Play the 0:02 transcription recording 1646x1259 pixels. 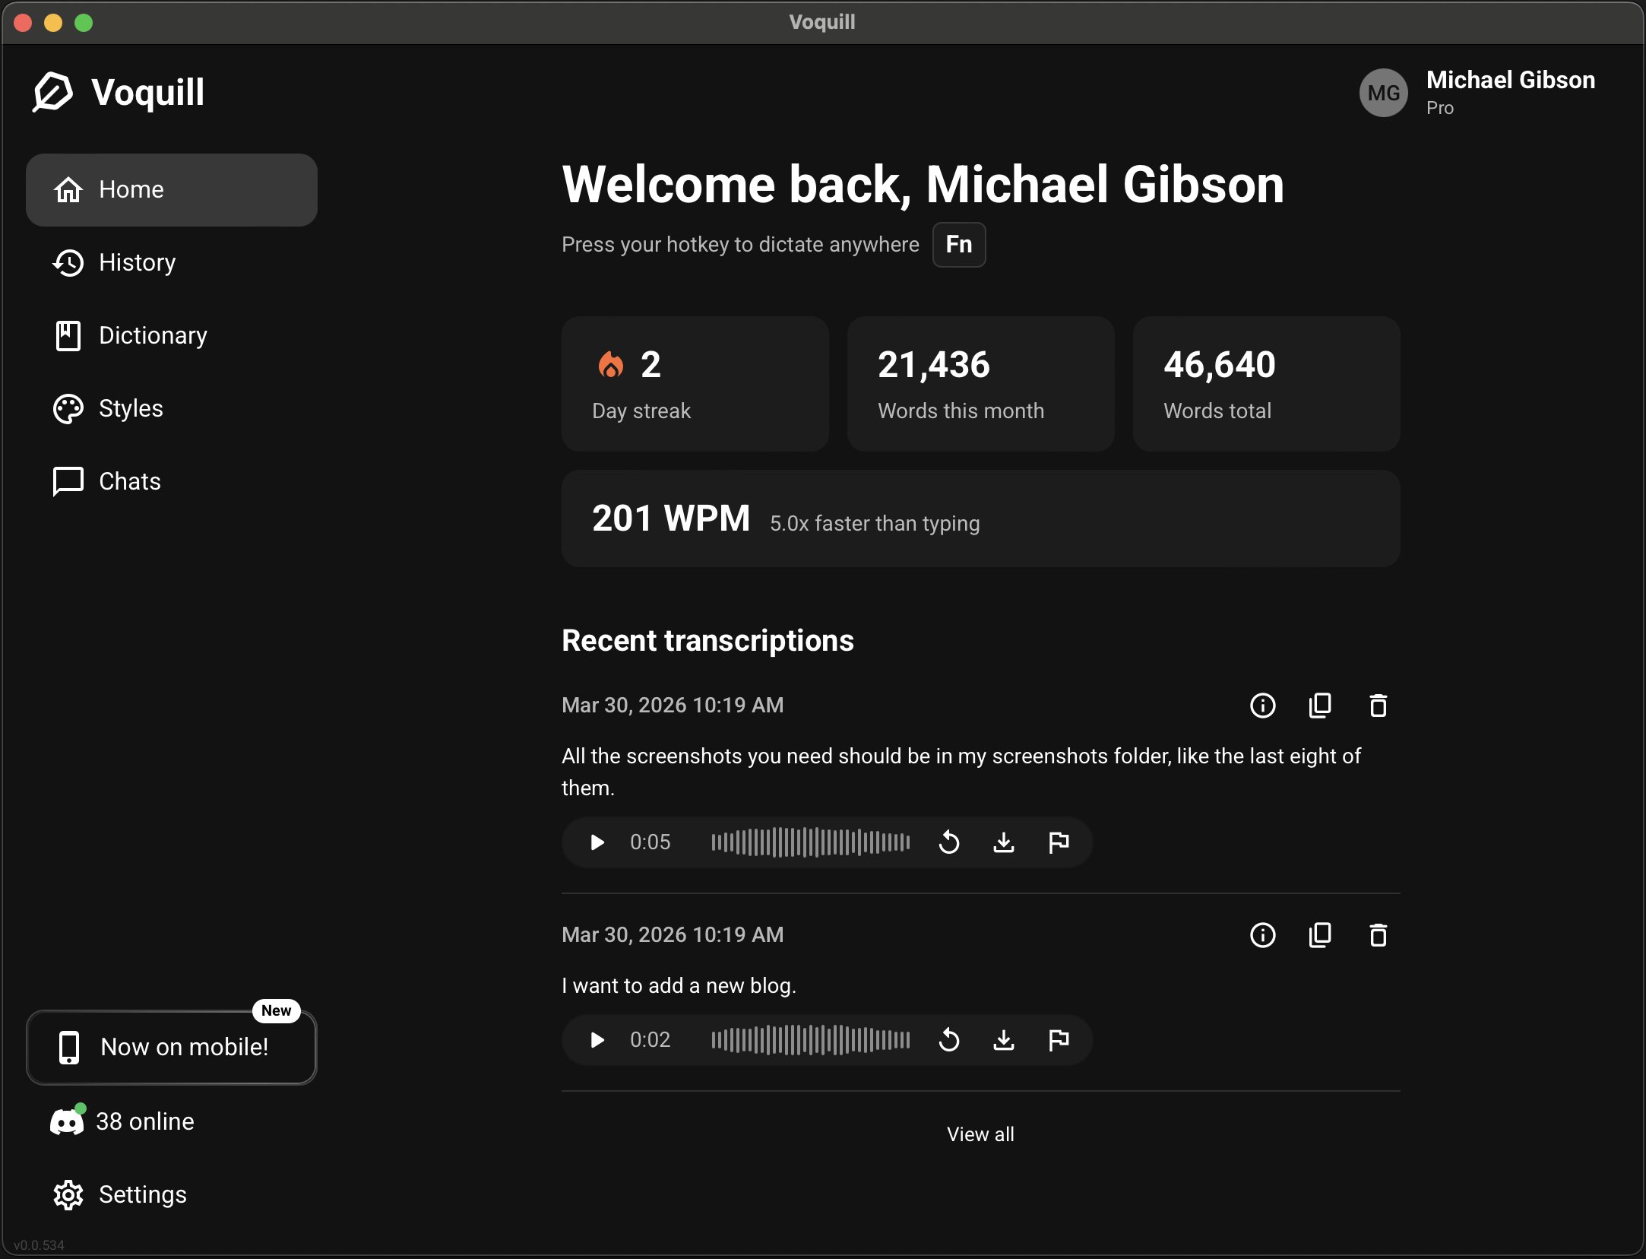[596, 1041]
